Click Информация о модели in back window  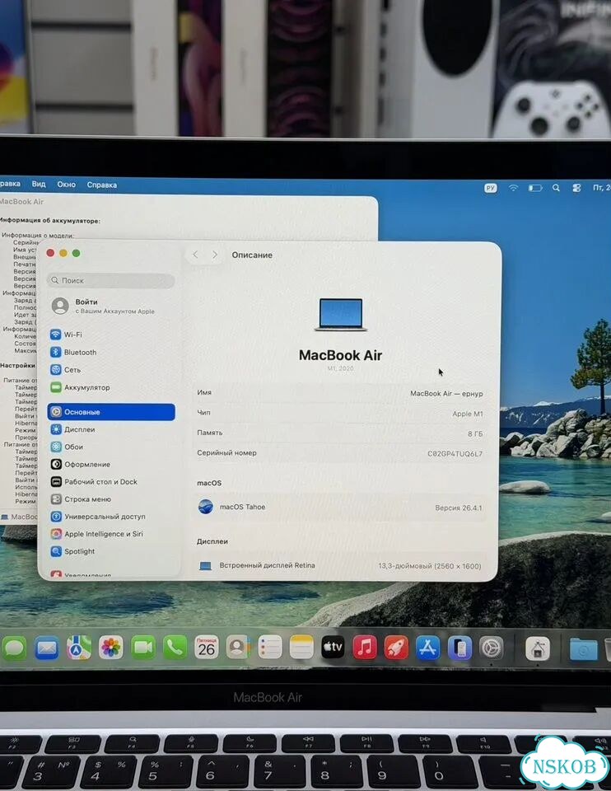click(38, 235)
